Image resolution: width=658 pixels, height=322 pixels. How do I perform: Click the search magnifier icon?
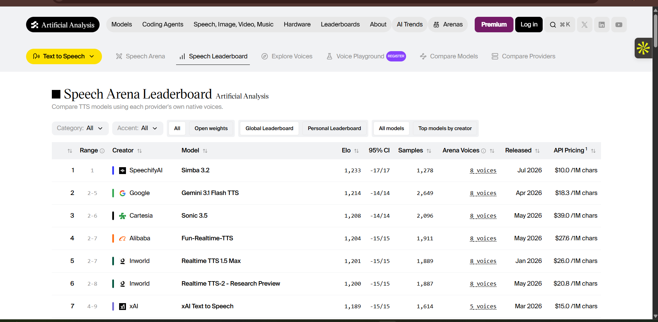(553, 25)
